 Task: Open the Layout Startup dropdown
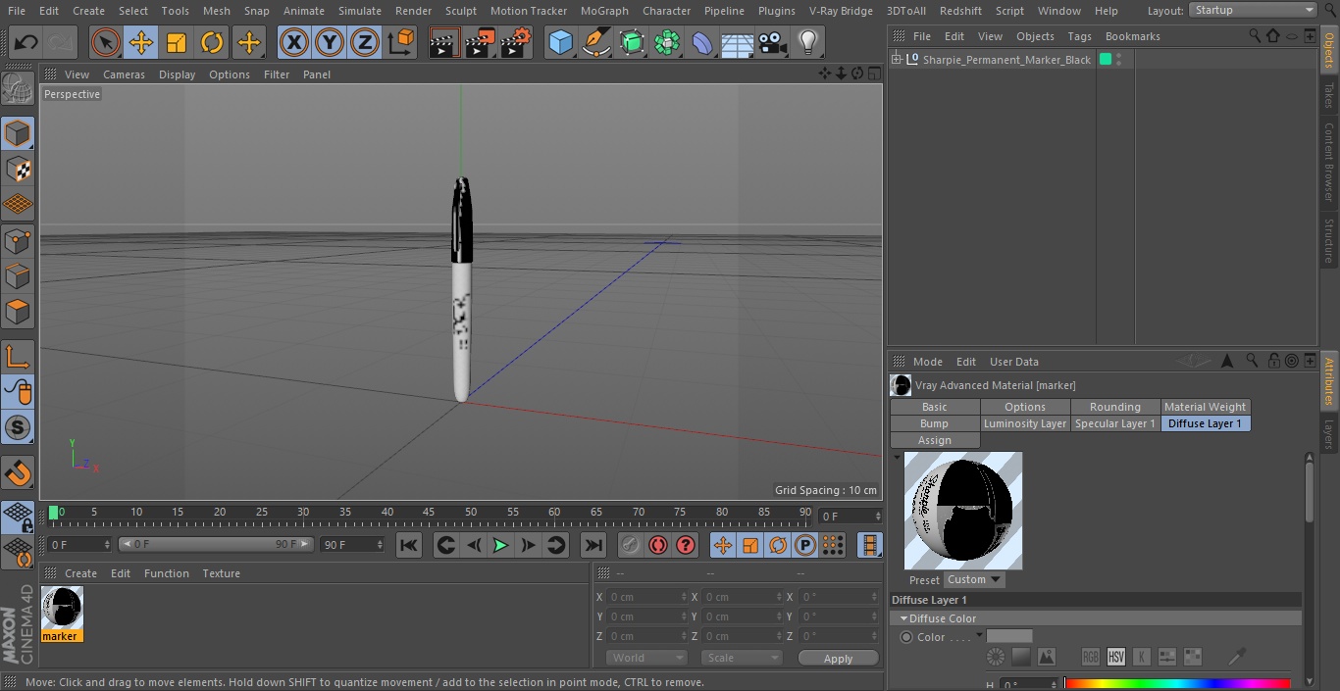click(1253, 10)
